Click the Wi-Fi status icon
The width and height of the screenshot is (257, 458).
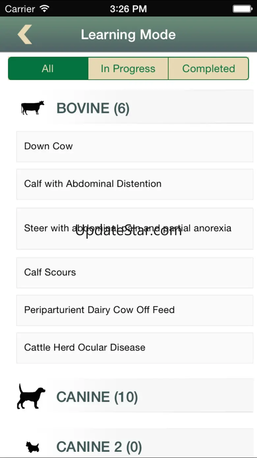(x=44, y=9)
